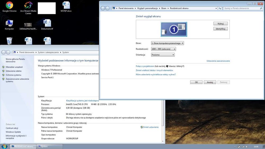This screenshot has width=265, height=149.
Task: Open Ace Stream Media Center icon
Action: tap(28, 8)
